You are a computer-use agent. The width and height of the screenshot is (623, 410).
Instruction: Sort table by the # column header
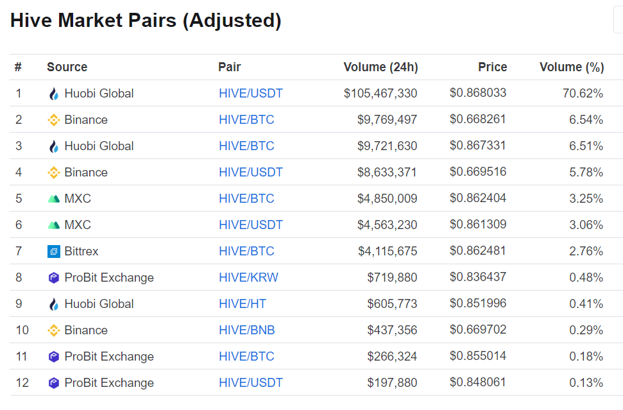coord(18,67)
